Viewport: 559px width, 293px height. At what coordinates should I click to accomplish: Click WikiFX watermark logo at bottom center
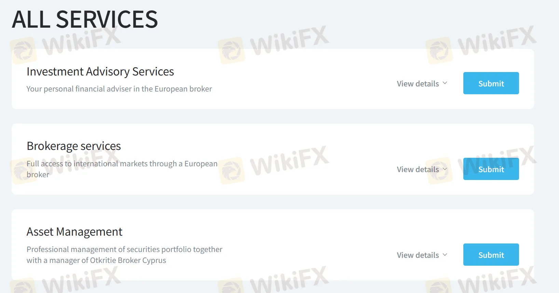(274, 279)
